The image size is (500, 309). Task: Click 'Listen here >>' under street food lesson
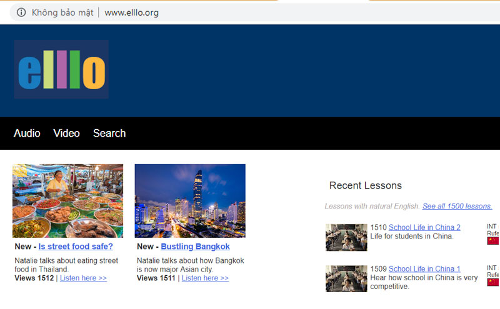(83, 278)
